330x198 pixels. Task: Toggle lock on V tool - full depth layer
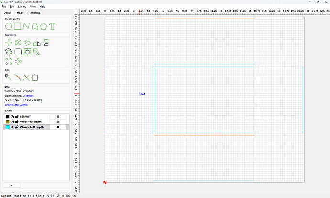pos(17,121)
